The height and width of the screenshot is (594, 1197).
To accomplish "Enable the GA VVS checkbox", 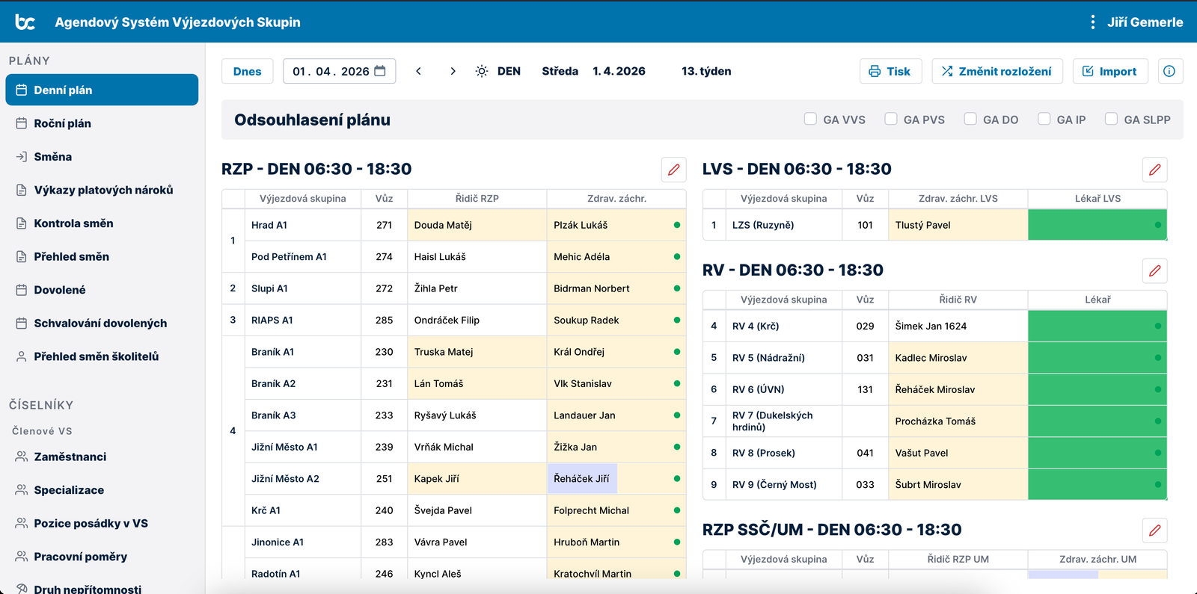I will 810,119.
